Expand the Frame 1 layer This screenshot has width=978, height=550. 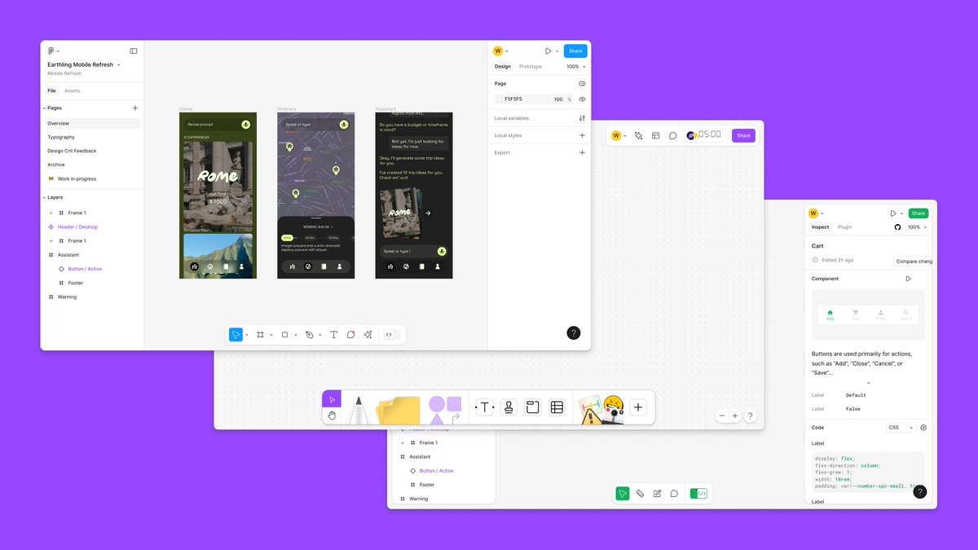pyautogui.click(x=51, y=212)
